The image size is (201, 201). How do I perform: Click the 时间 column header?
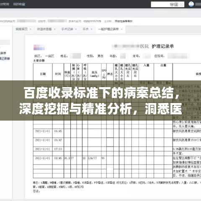[58, 74]
